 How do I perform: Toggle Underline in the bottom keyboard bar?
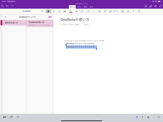point(148,117)
